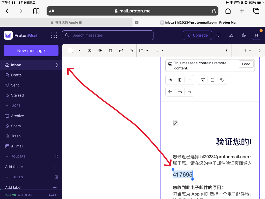Collapse the FOLDERS section
This screenshot has width=265, height=199.
[x=15, y=157]
